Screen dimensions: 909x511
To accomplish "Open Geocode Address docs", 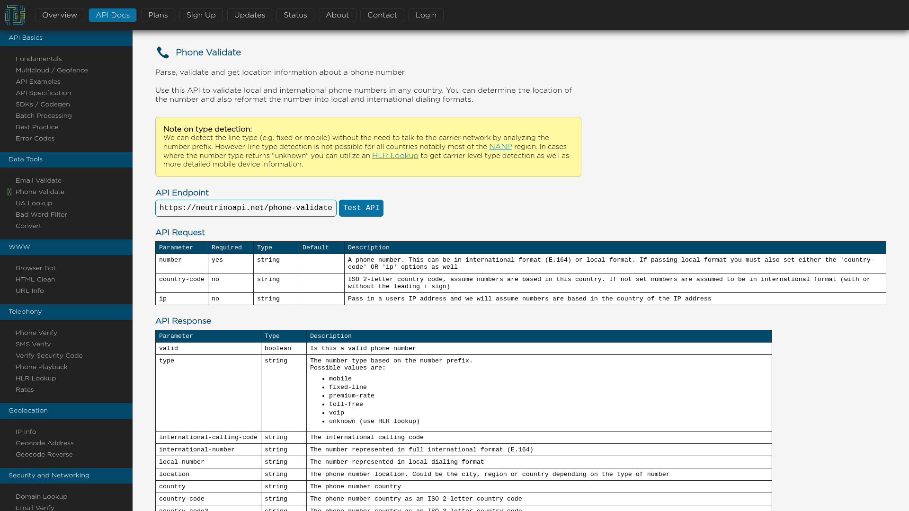I will [x=45, y=443].
